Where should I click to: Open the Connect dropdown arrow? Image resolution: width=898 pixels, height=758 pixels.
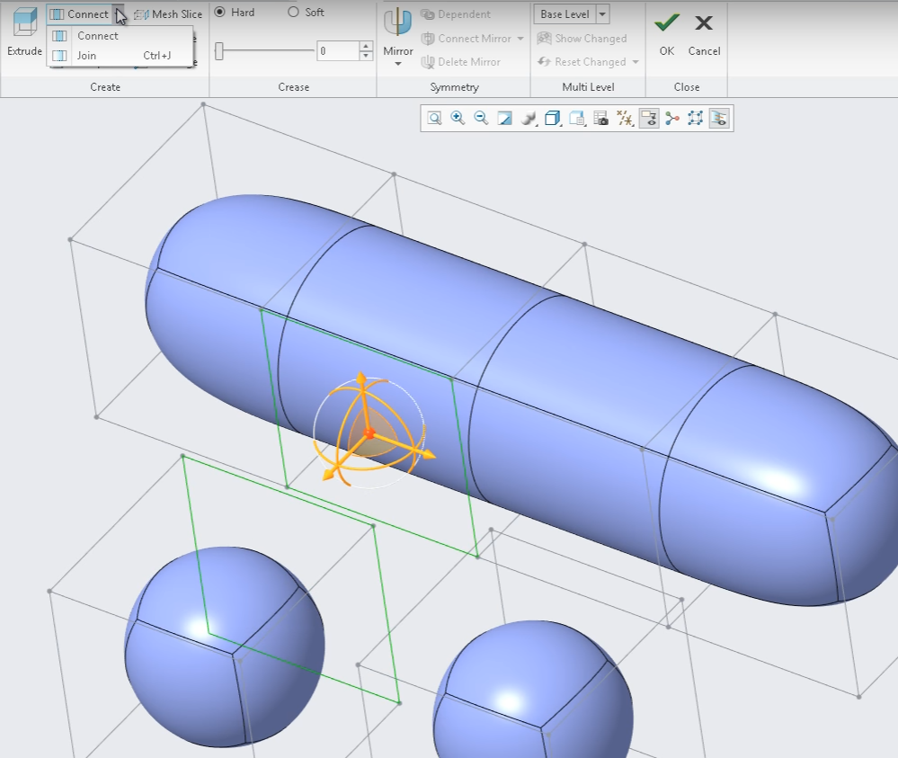click(x=118, y=14)
